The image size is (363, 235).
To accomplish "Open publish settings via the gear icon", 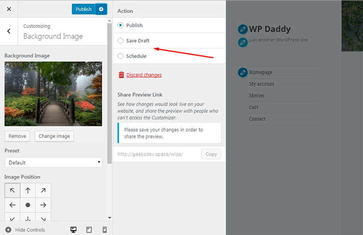I will pyautogui.click(x=101, y=9).
